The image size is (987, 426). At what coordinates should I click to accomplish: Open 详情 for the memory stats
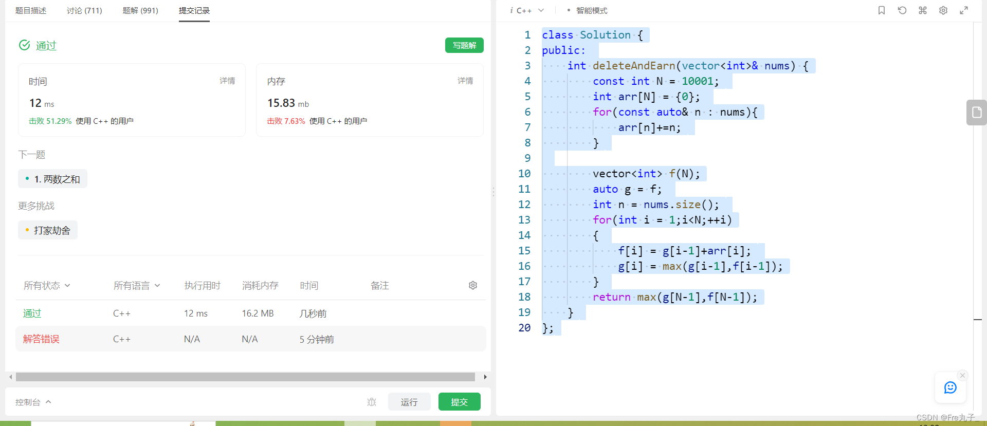click(x=465, y=81)
